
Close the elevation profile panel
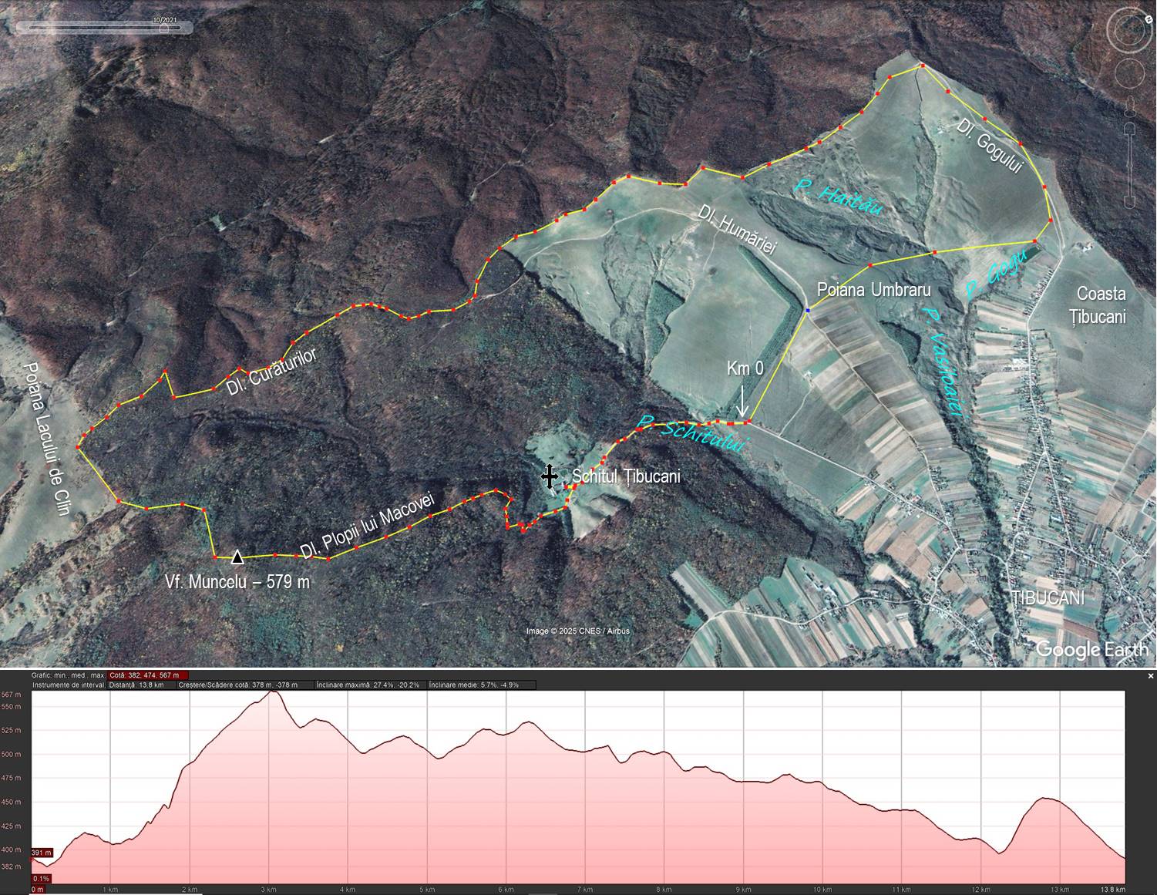(1150, 676)
